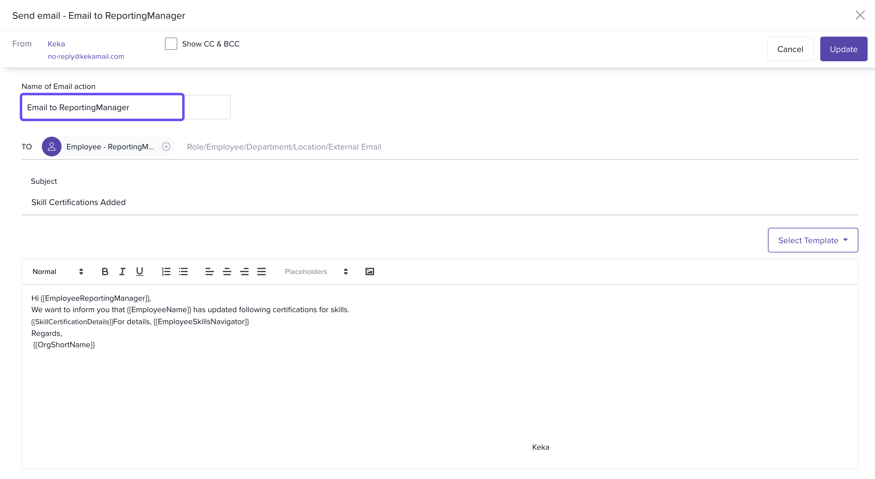Image resolution: width=875 pixels, height=479 pixels.
Task: Open the Select Template dropdown
Action: [x=813, y=240]
